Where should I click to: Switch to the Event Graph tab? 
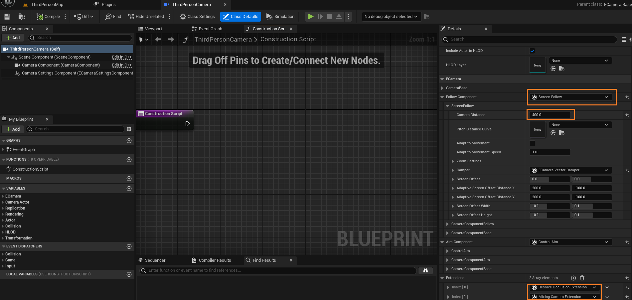click(x=210, y=29)
